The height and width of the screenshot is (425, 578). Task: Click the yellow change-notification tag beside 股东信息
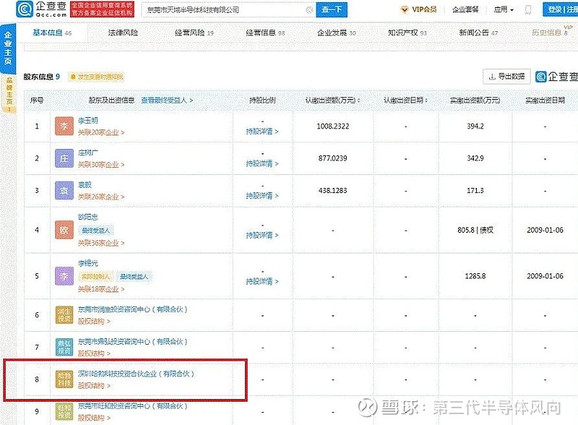tap(96, 77)
